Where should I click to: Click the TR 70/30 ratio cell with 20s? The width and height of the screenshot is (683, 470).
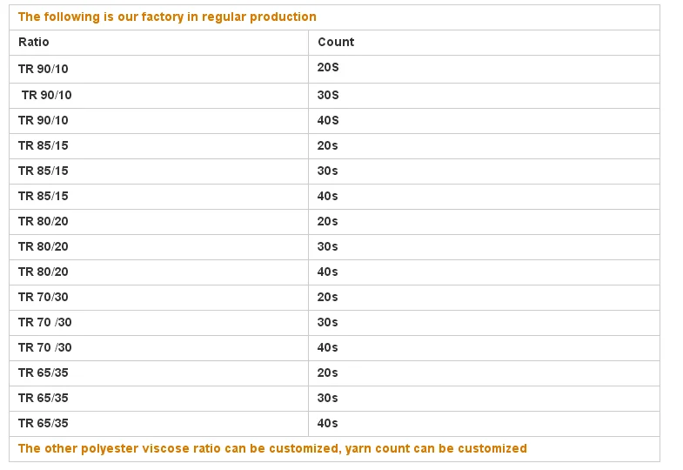click(43, 297)
